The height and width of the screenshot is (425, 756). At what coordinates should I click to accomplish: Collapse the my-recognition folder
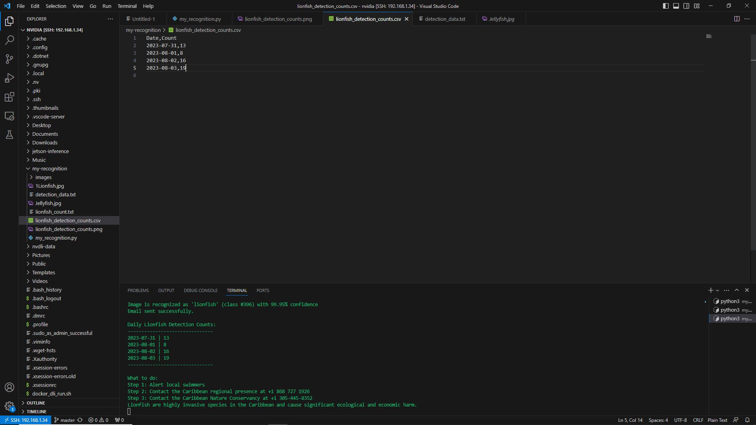[x=69, y=168]
